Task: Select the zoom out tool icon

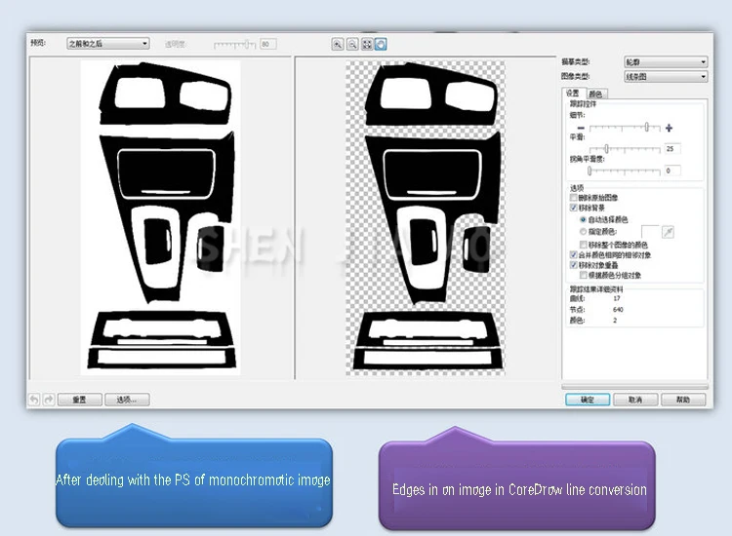Action: 352,44
